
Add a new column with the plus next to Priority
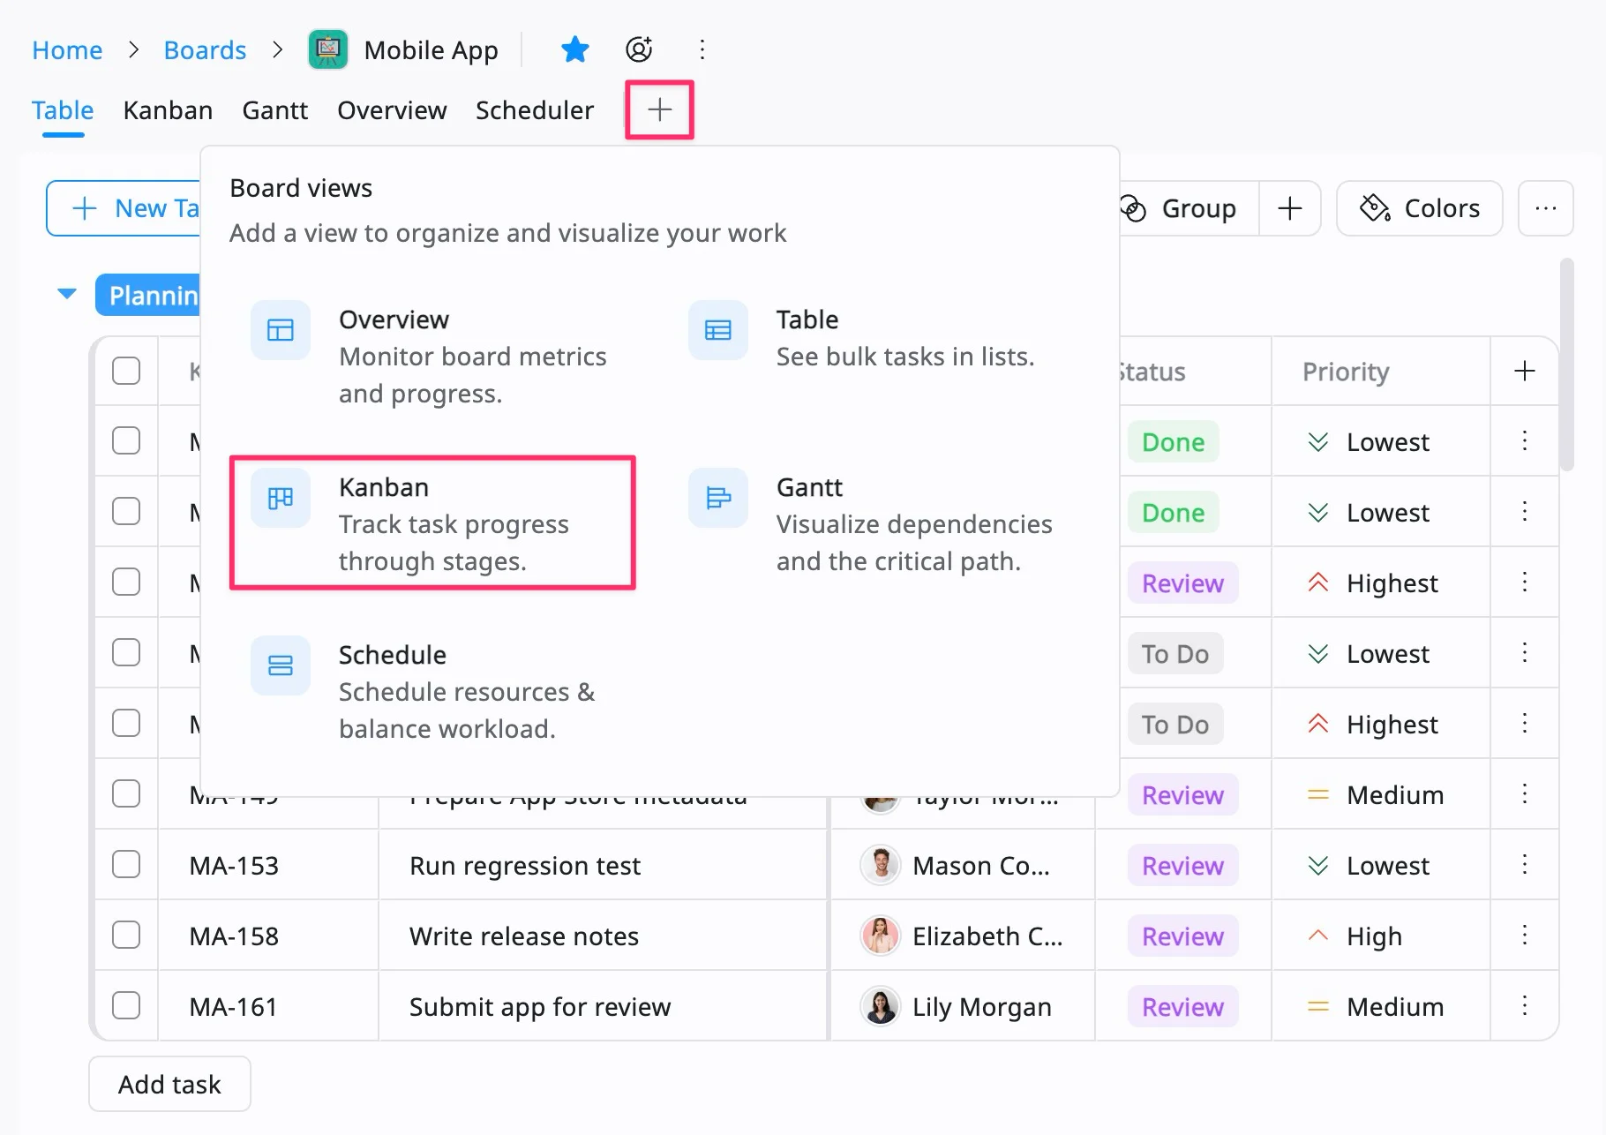[1524, 372]
